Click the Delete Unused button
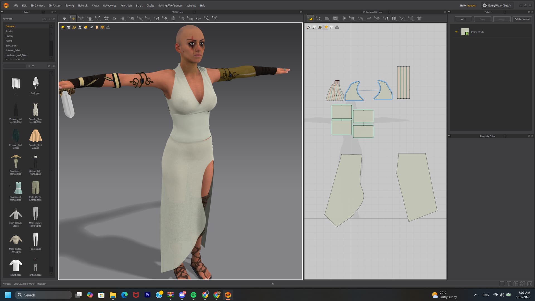535x301 pixels. [522, 19]
